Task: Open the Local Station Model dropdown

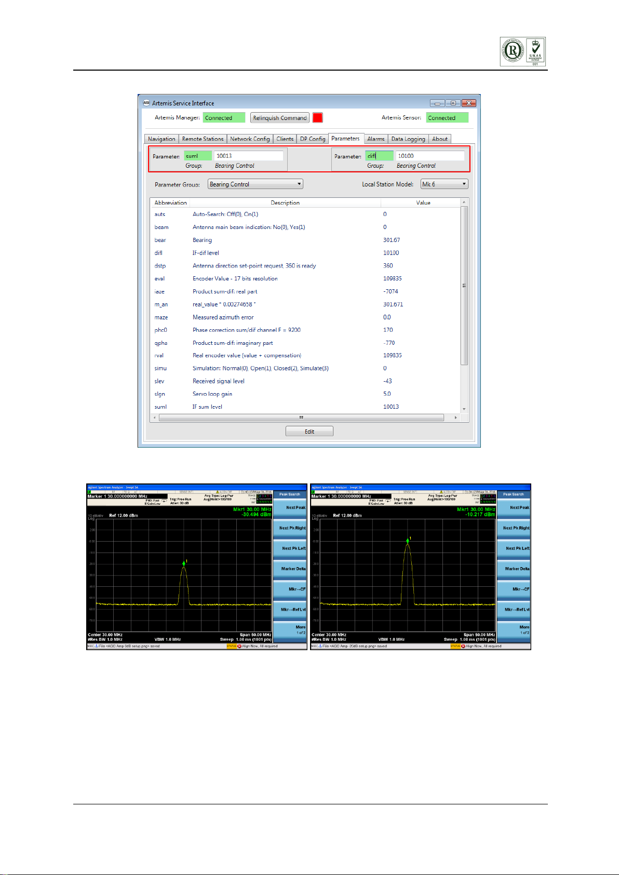Action: [445, 184]
